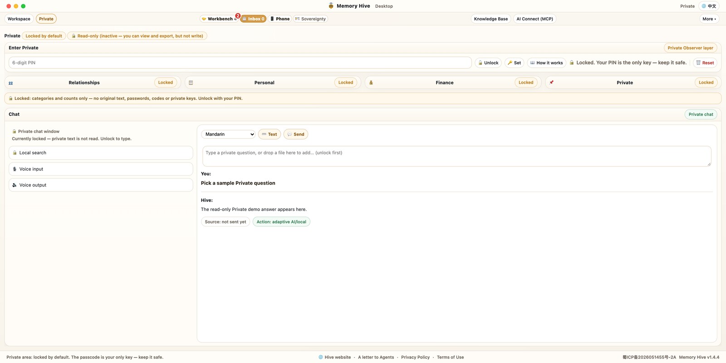The image size is (726, 363).
Task: Click the Personal category icon
Action: (x=191, y=83)
